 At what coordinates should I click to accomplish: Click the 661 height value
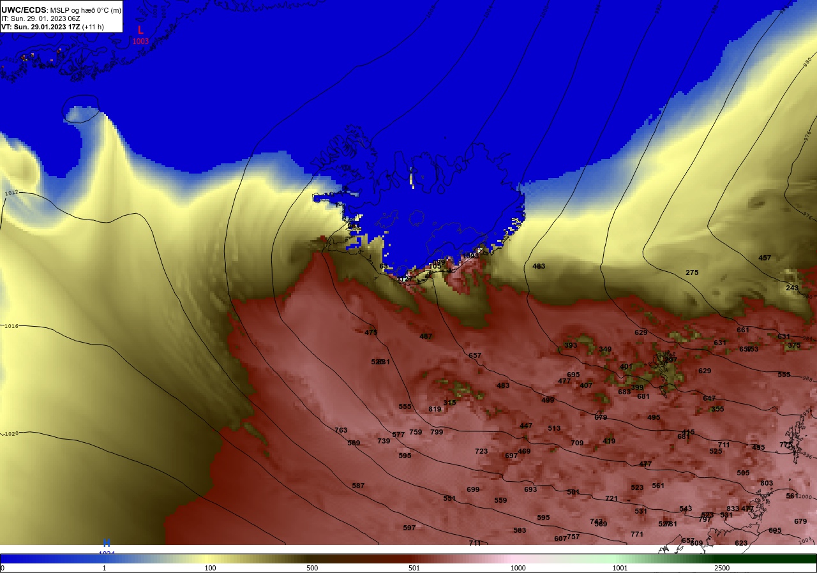743,330
